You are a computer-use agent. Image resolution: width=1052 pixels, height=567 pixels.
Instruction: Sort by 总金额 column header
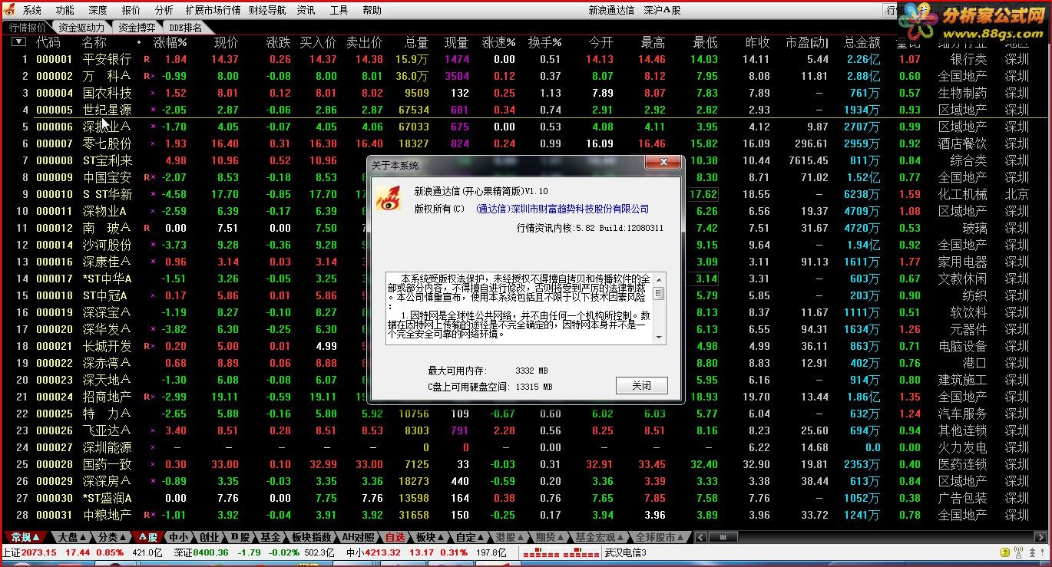862,42
